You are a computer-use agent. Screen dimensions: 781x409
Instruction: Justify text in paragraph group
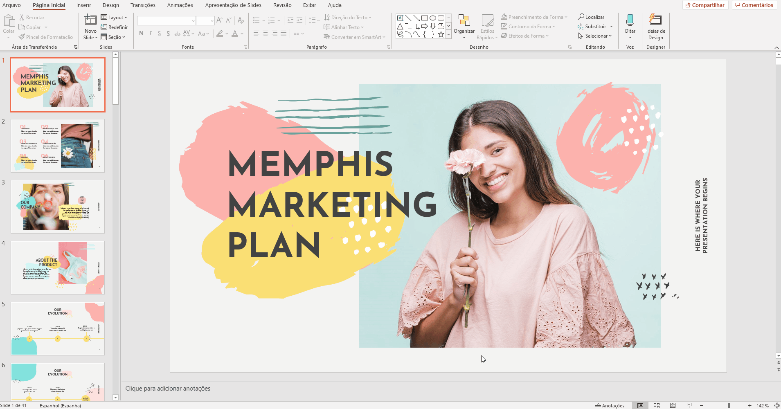[x=284, y=34]
